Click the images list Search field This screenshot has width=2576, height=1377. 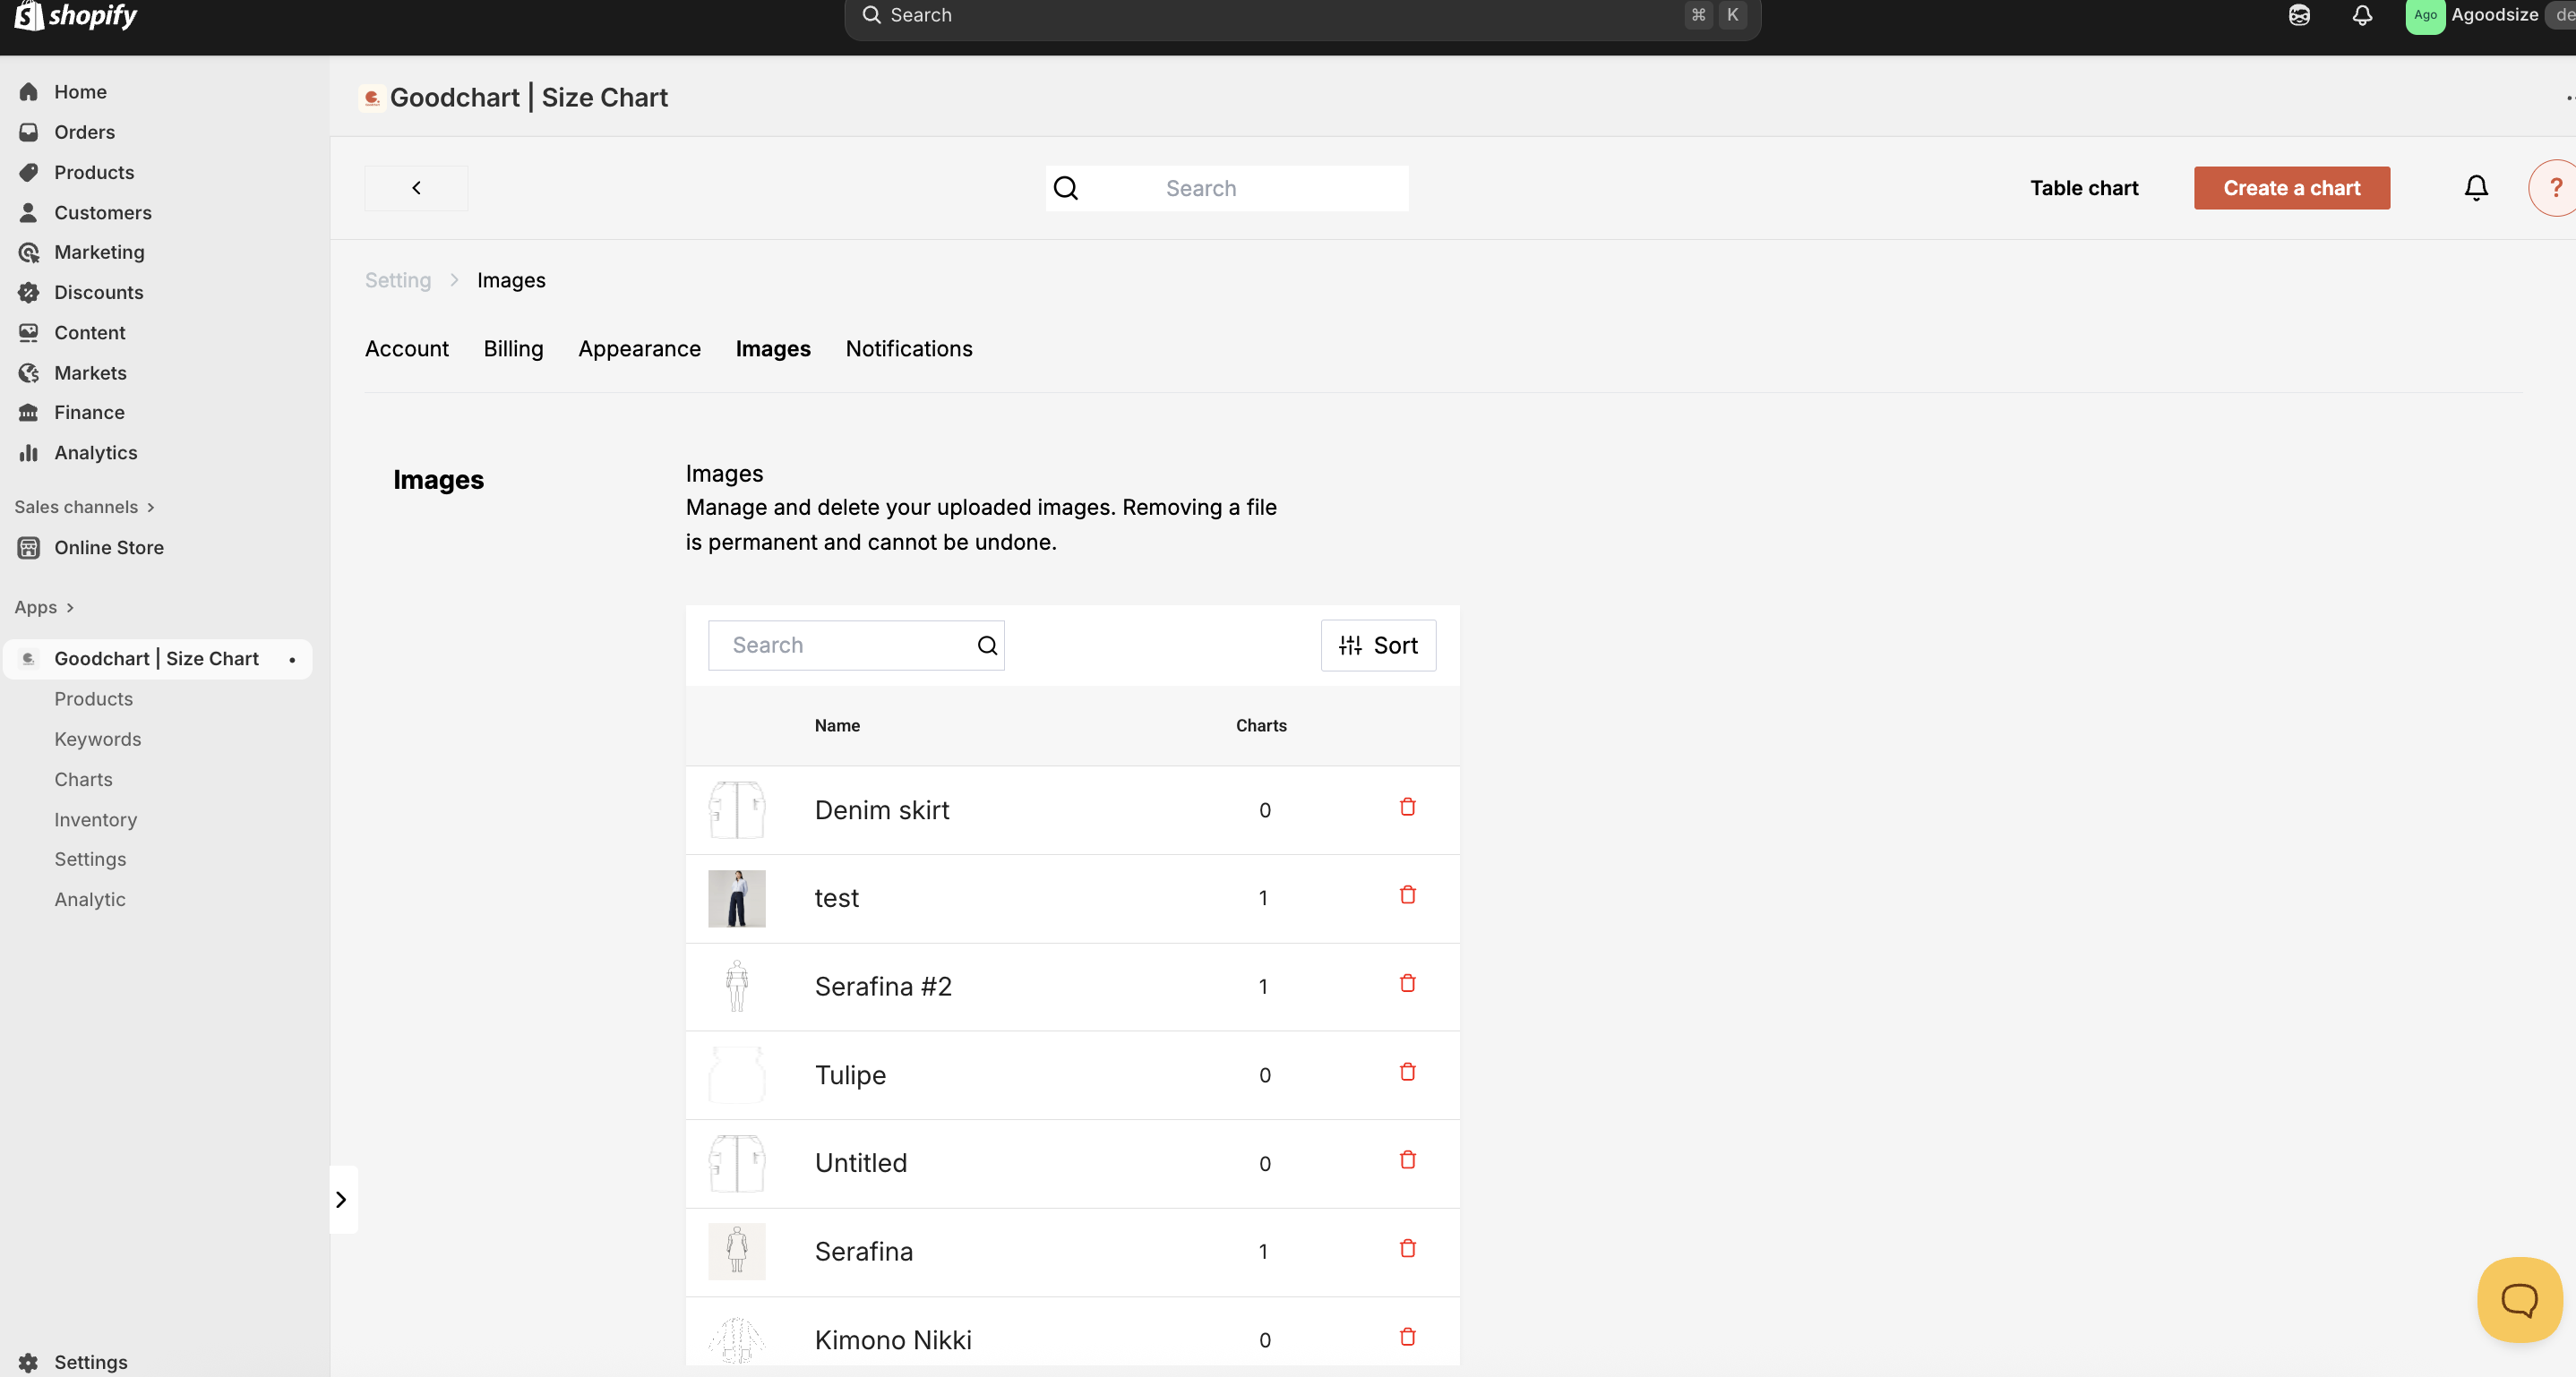[x=845, y=646]
